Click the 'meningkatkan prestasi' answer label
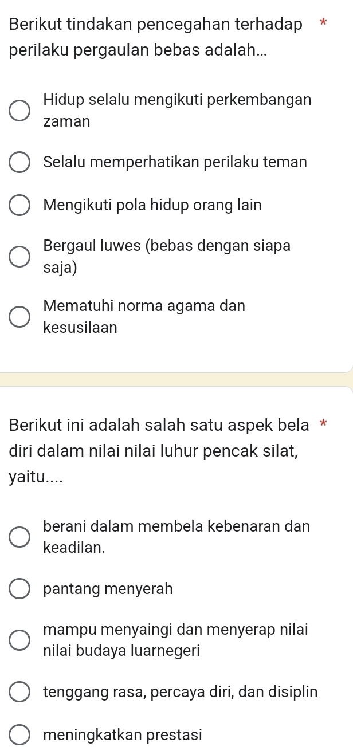Screen dimensions: 353x747 click(x=123, y=735)
